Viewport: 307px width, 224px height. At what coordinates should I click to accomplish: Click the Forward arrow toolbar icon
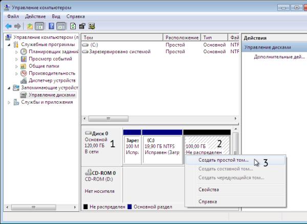point(17,26)
